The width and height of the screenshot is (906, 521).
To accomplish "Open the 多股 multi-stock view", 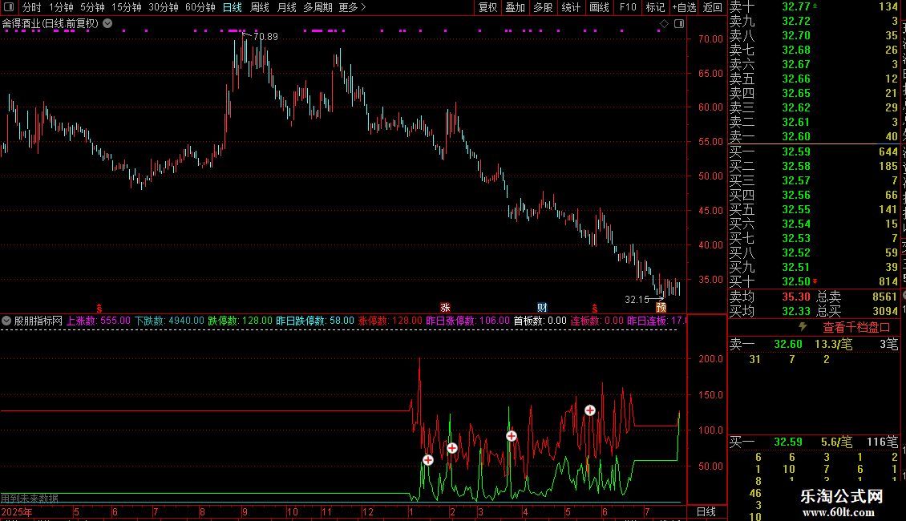I will tap(543, 7).
